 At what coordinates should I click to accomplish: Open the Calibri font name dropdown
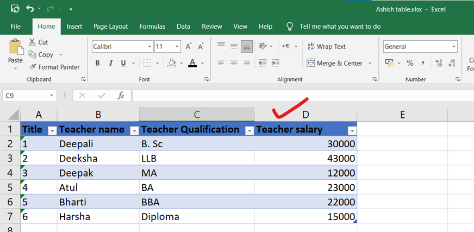pyautogui.click(x=149, y=47)
